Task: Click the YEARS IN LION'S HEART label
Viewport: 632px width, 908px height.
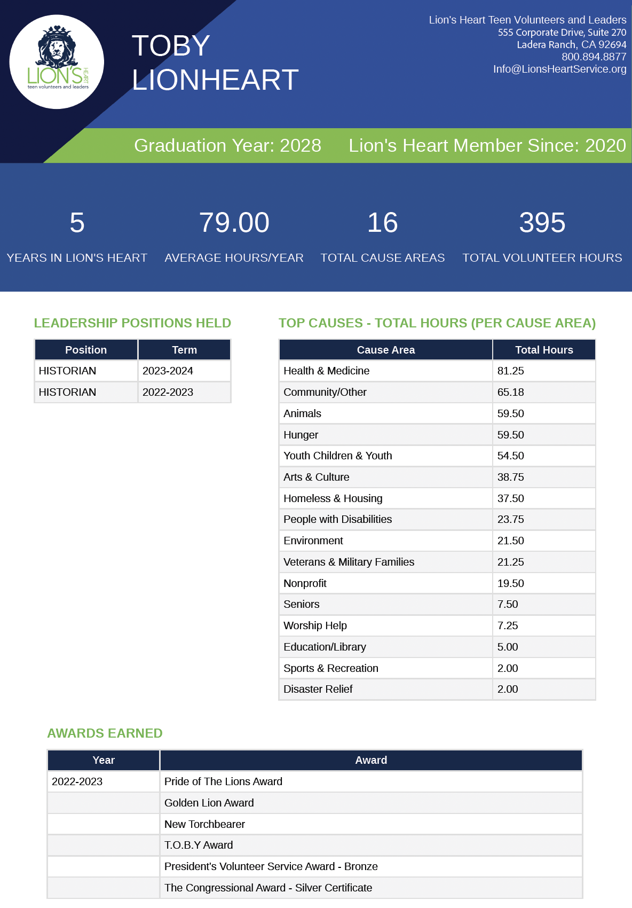Action: 77,257
